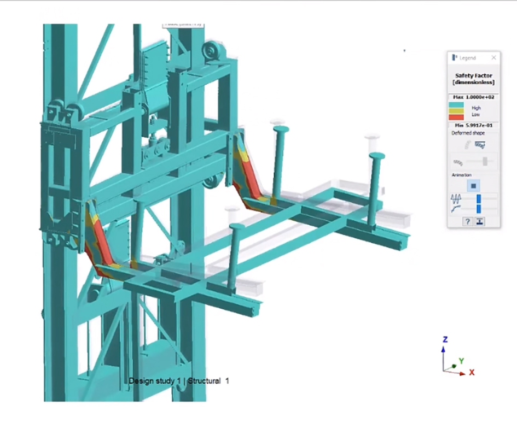Click the oscillating waveform icon under Animation
This screenshot has width=517, height=429.
457,198
